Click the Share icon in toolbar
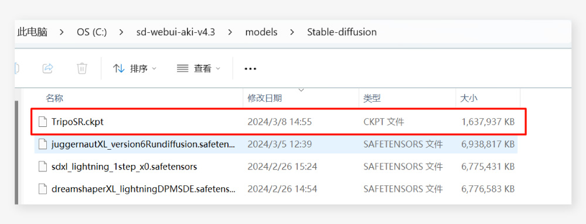 48,68
